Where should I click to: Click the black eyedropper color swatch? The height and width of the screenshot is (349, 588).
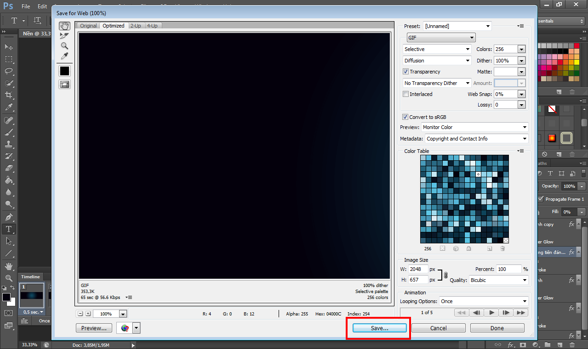(x=64, y=71)
